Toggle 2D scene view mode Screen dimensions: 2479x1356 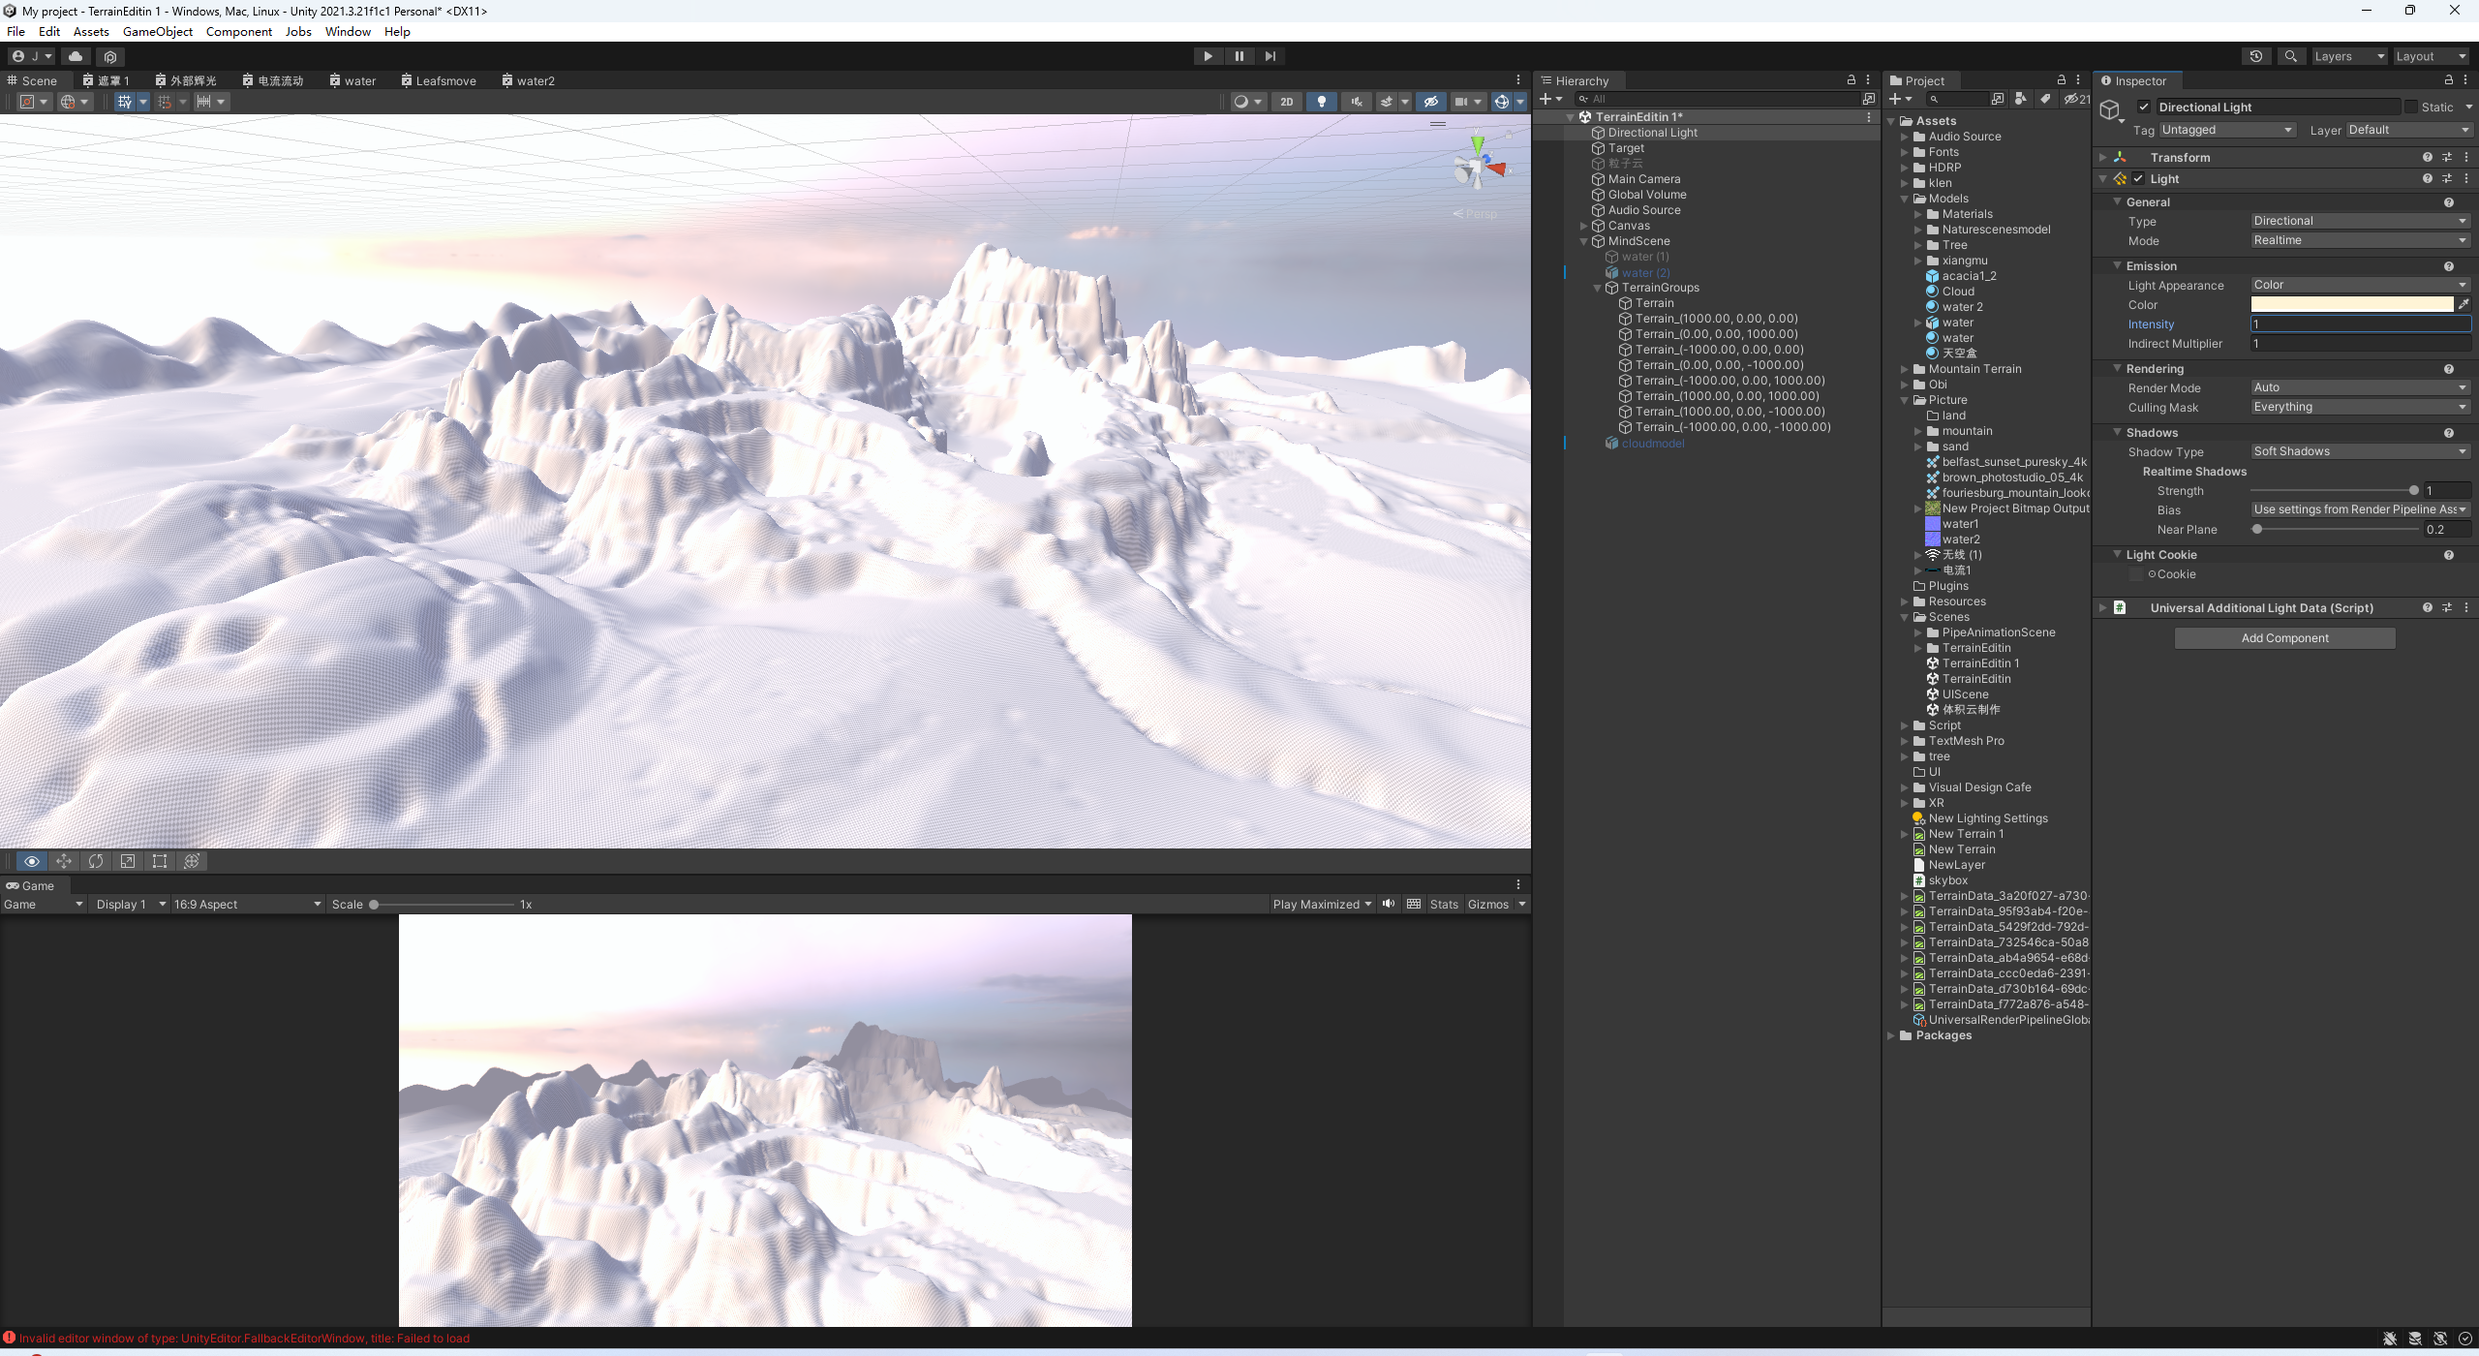click(1286, 102)
